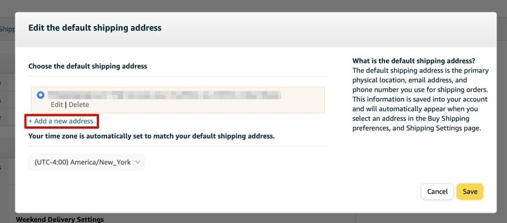
Task: Delete the saved shipping address
Action: click(79, 105)
